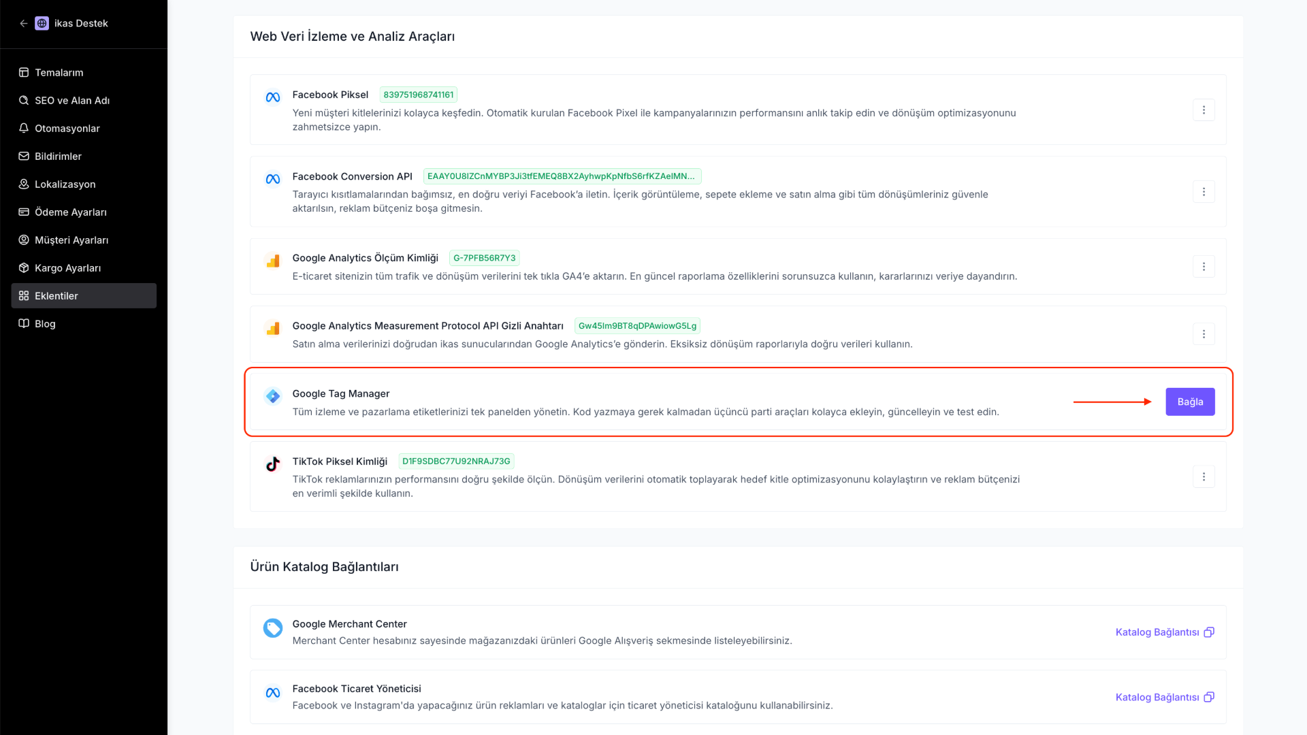Click the Facebook Piksel ID badge
Screen dimensions: 1307x735
(418, 95)
